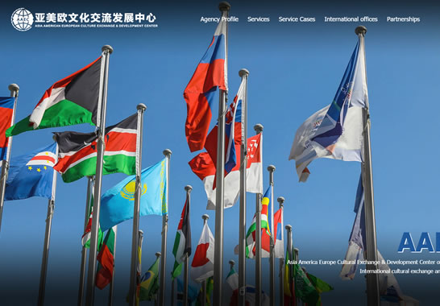This screenshot has width=440, height=306.
Task: Click the English subtitle under the site title
Action: click(96, 26)
